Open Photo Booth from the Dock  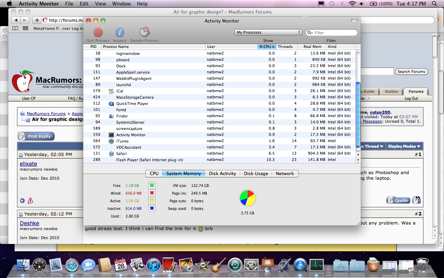[170, 265]
